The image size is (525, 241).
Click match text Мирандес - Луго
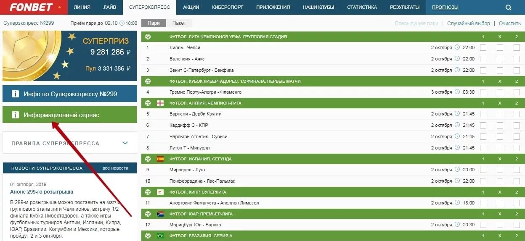pyautogui.click(x=187, y=170)
